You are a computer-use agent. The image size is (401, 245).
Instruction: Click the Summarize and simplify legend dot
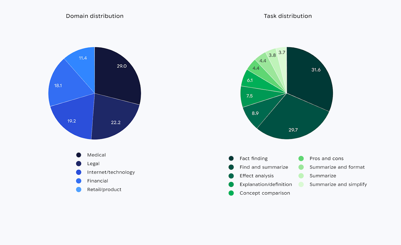pyautogui.click(x=302, y=184)
